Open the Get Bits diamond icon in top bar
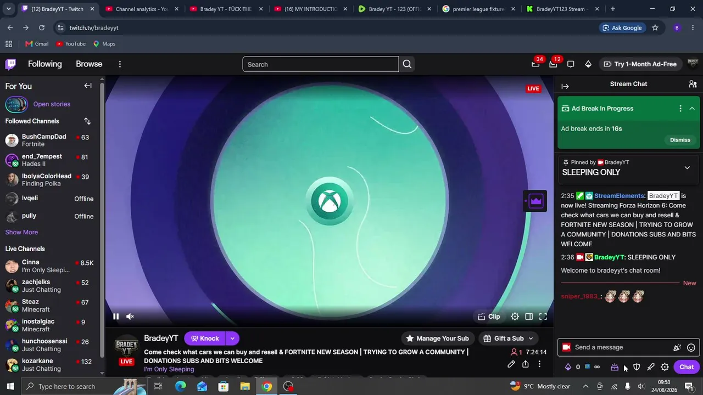Viewport: 703px width, 395px height. coord(588,64)
